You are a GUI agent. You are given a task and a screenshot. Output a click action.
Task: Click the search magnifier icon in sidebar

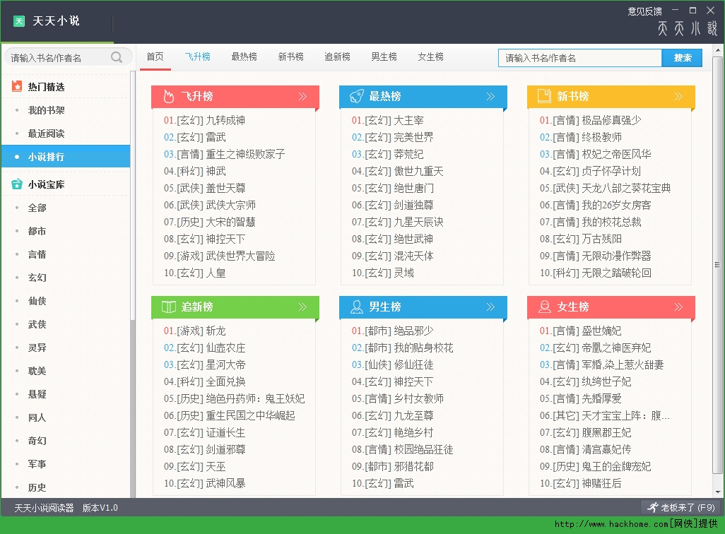pos(117,57)
